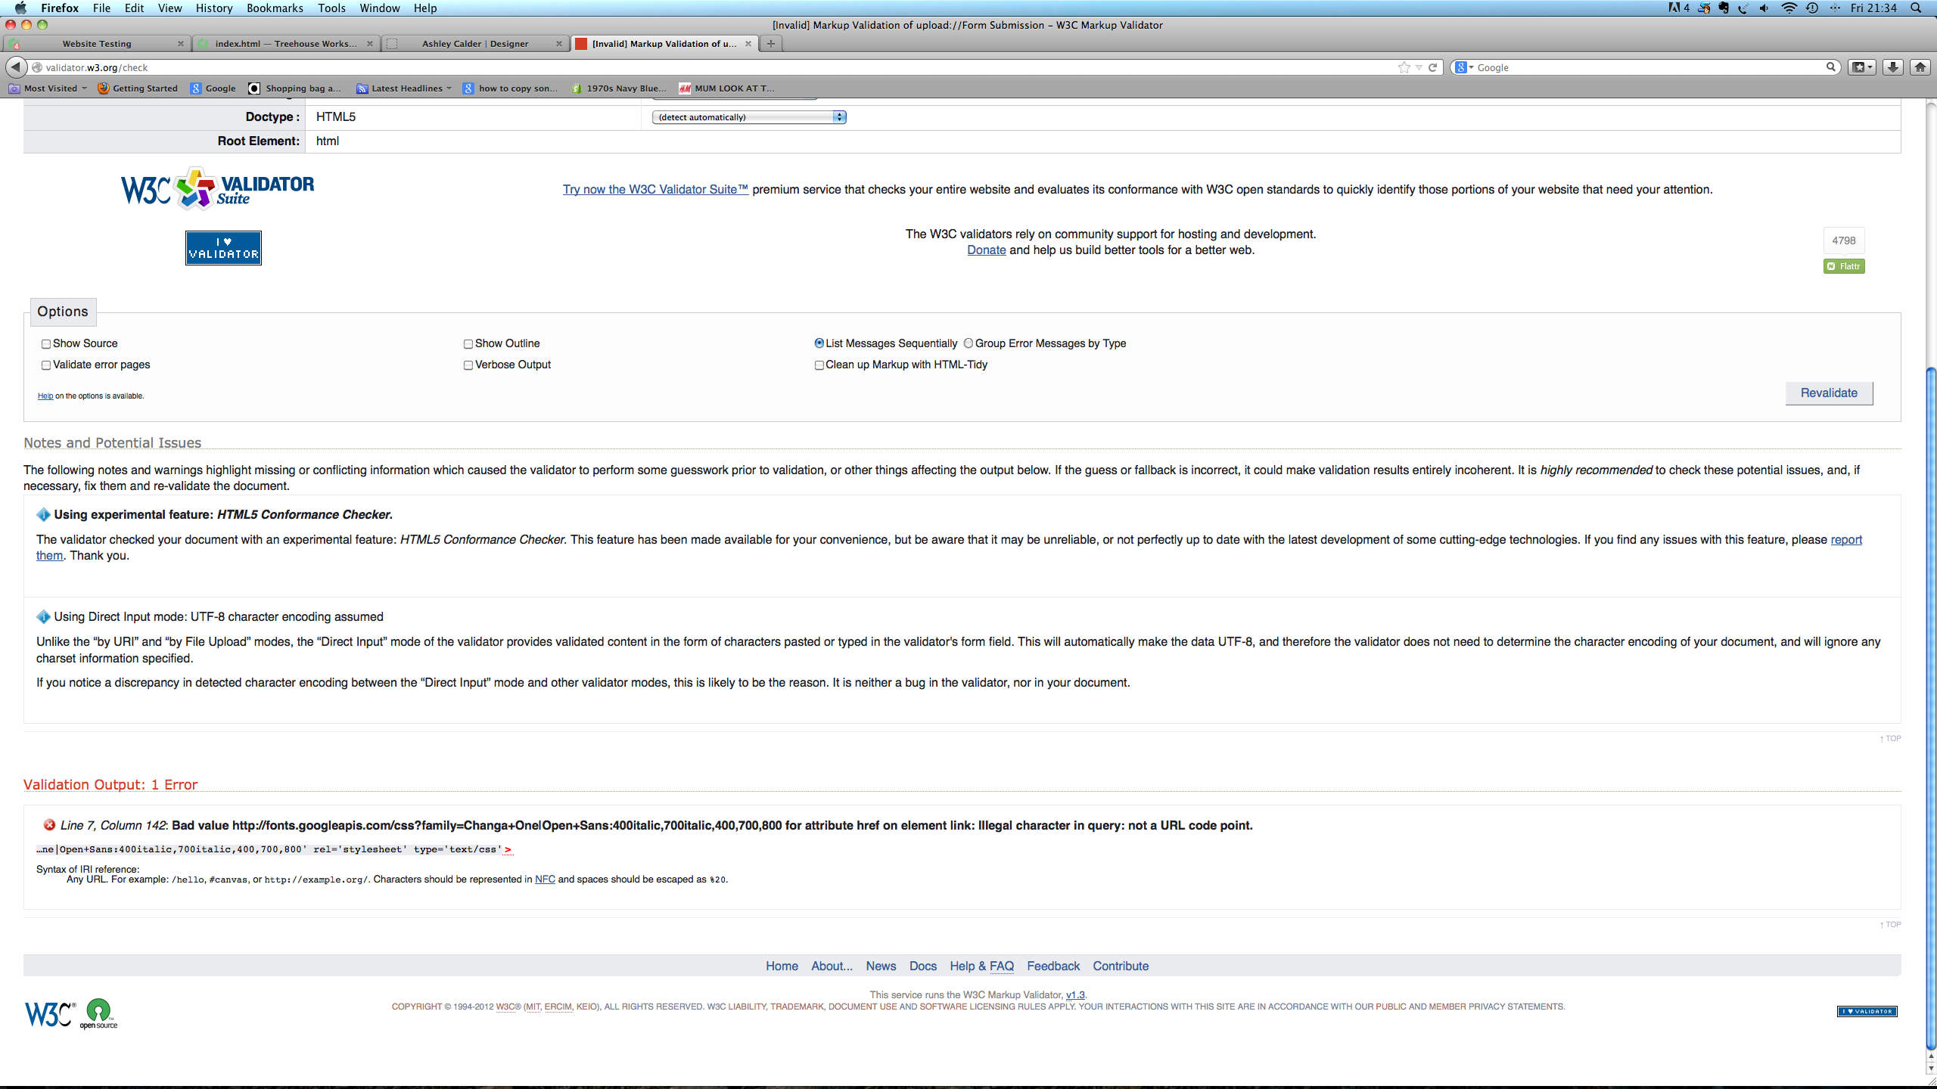1937x1089 pixels.
Task: Expand the Latest Headlines bookmark folder
Action: tap(406, 88)
